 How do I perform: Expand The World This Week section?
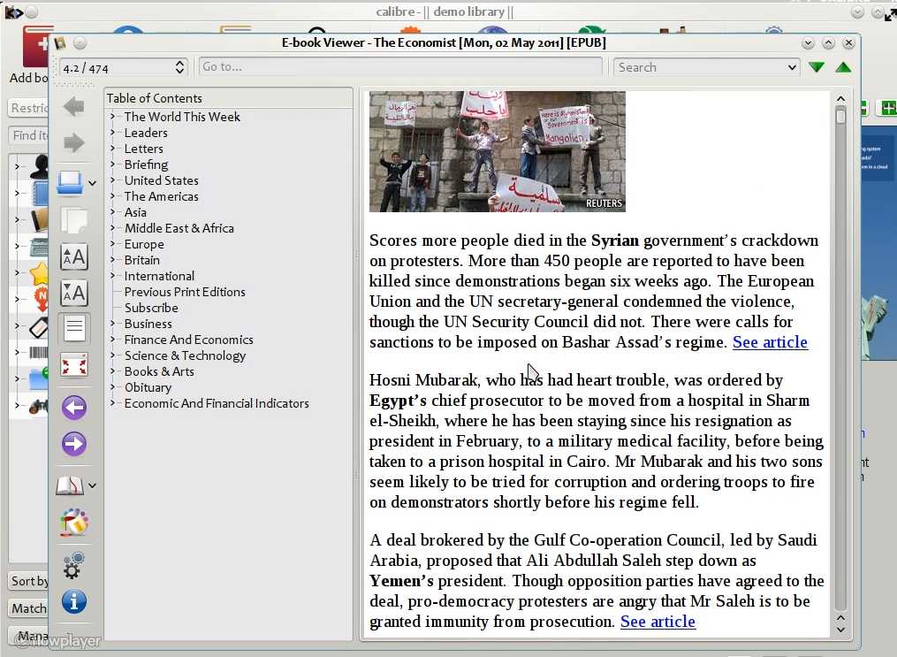click(113, 116)
